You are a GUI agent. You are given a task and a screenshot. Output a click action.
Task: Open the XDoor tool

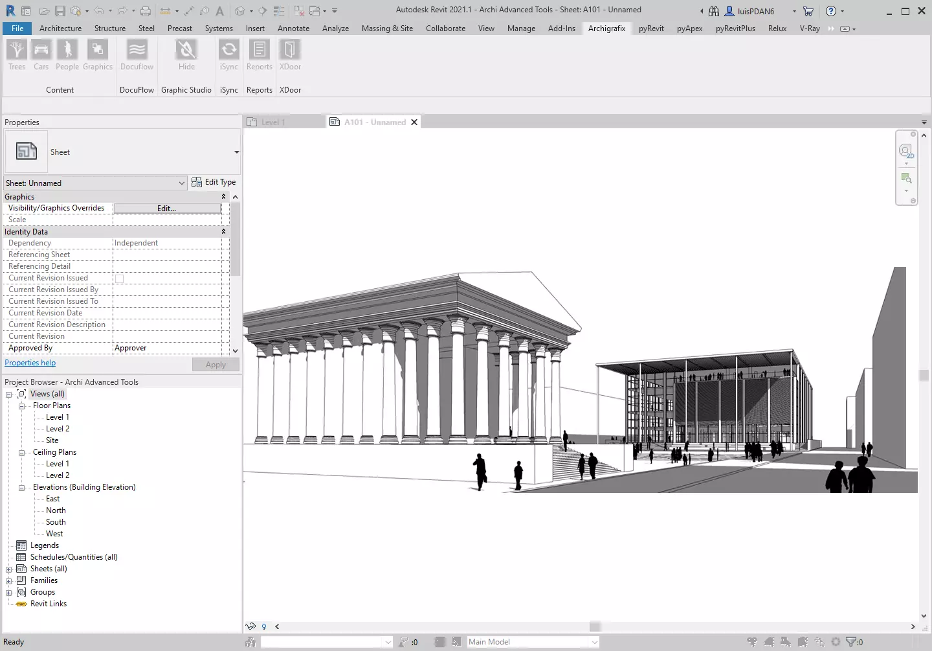click(290, 55)
